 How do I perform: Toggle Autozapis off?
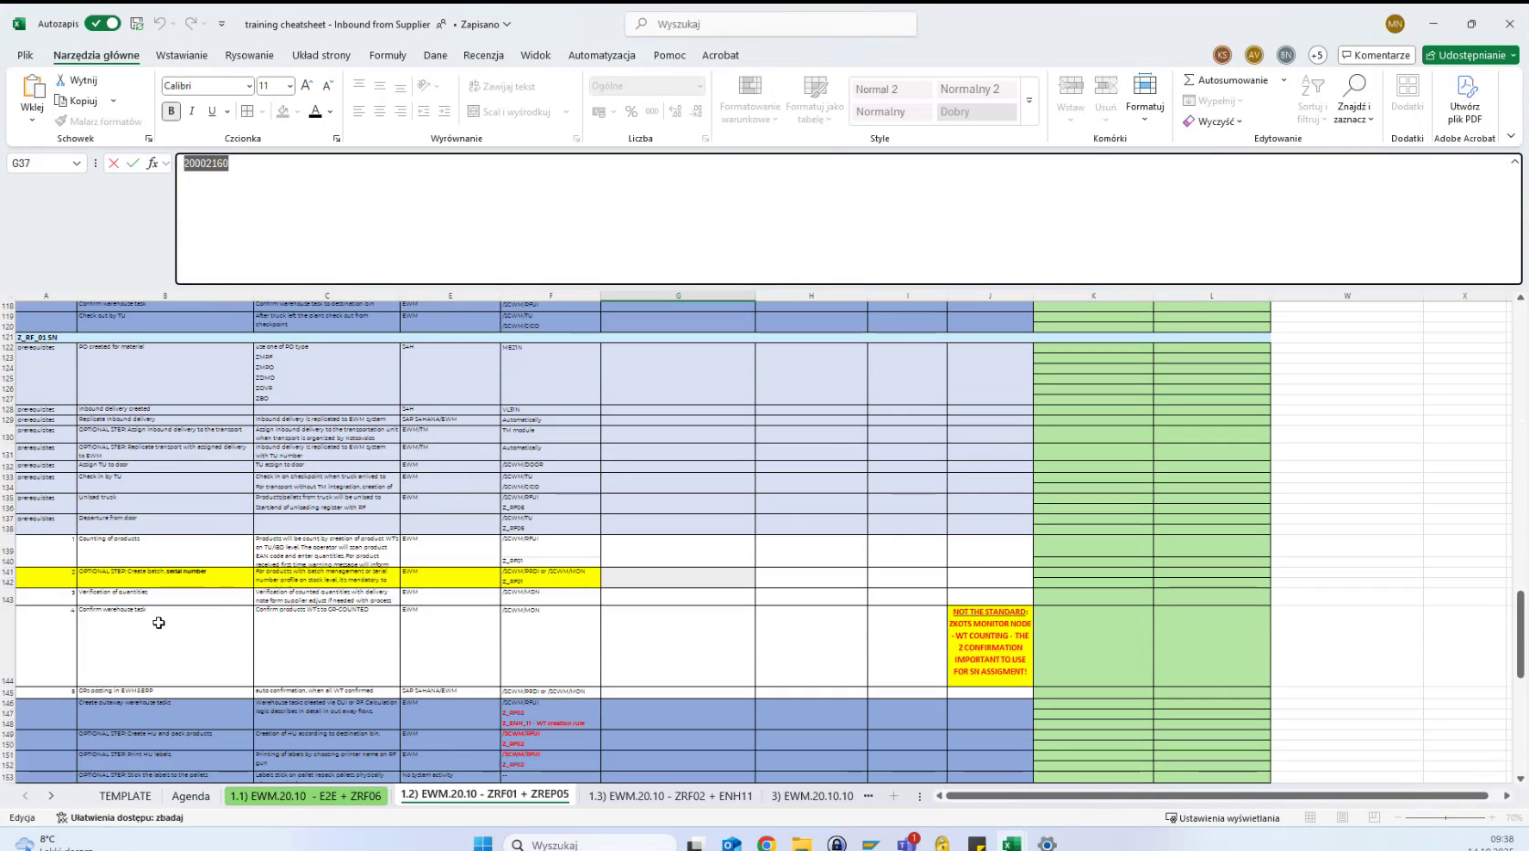(103, 24)
